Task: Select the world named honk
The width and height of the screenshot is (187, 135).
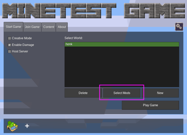Action: click(x=122, y=44)
